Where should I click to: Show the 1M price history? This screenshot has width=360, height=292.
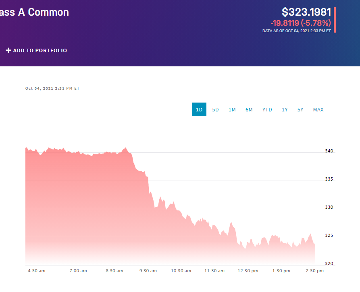(x=232, y=110)
